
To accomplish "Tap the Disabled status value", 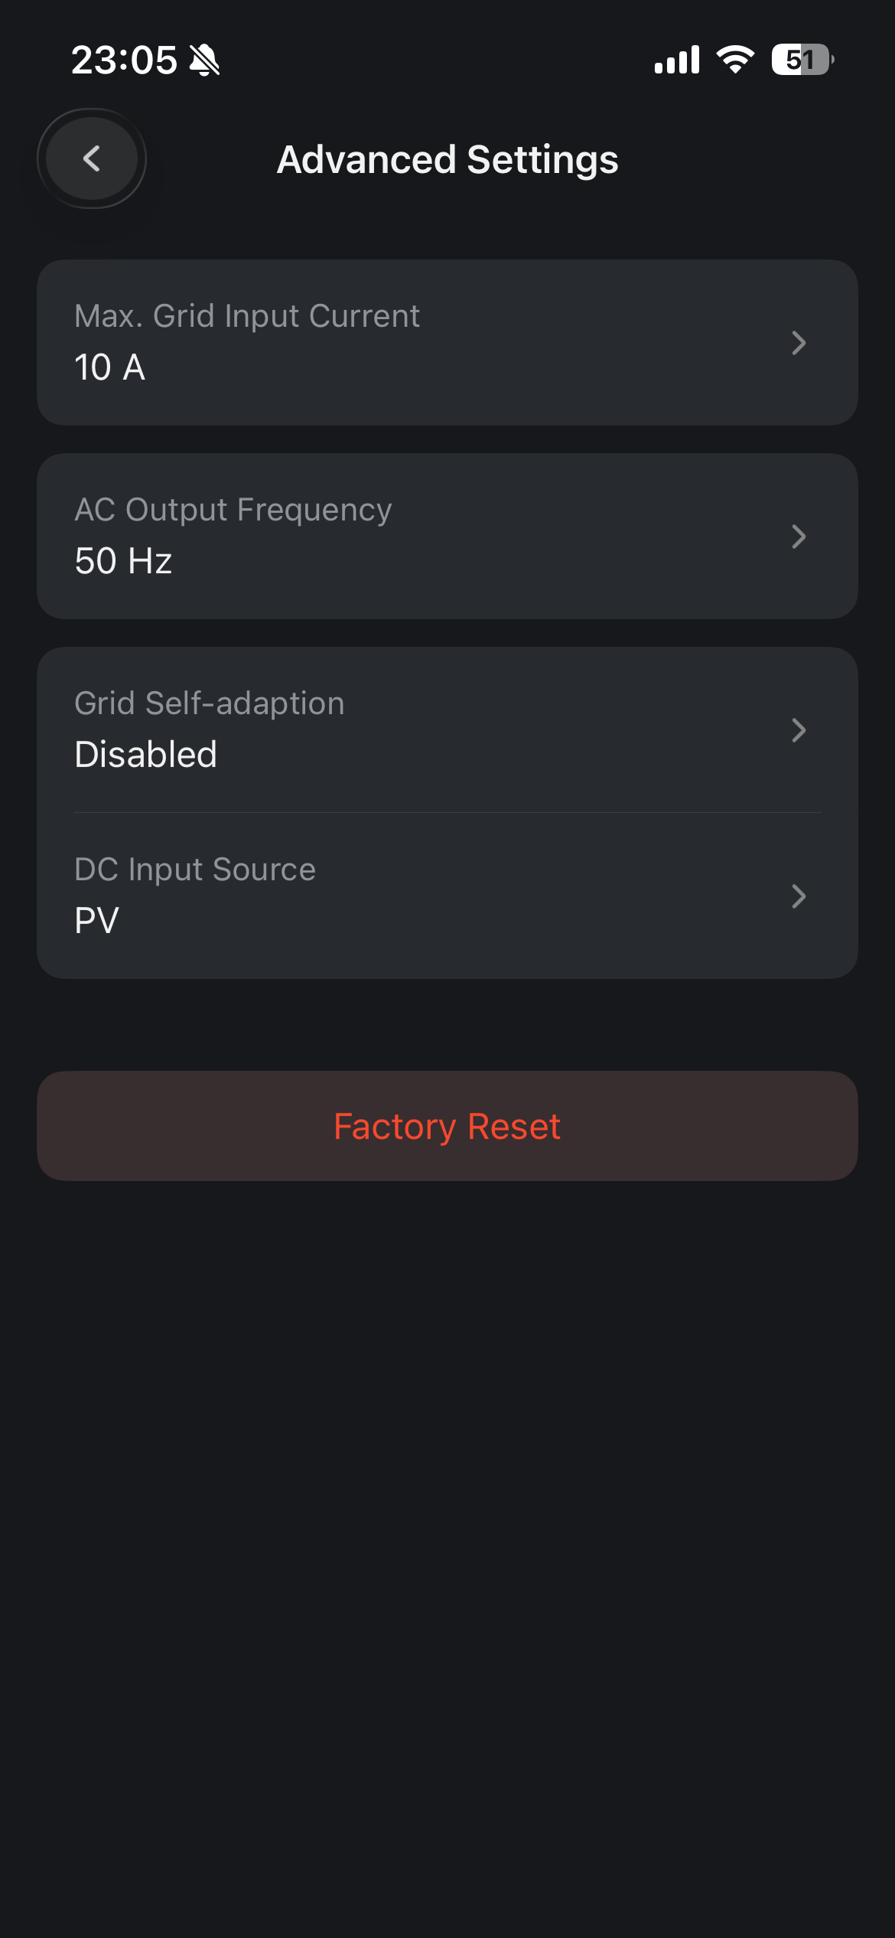I will click(146, 755).
